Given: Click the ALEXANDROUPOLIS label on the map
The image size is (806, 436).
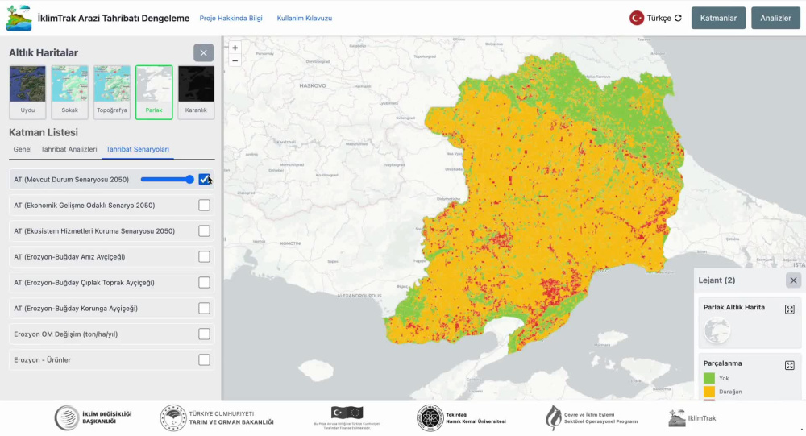Looking at the screenshot, I should 359,296.
